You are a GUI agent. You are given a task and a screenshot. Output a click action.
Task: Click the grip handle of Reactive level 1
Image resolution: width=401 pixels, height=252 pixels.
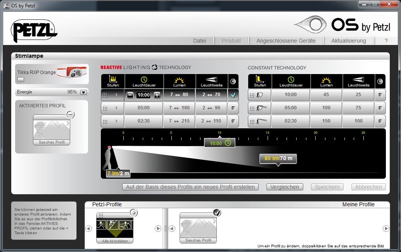tap(105, 95)
